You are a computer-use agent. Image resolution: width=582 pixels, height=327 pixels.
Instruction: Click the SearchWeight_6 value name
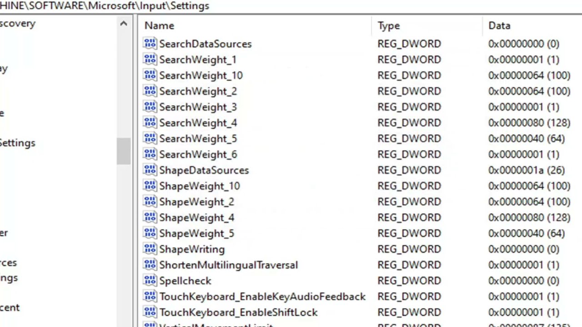(198, 154)
